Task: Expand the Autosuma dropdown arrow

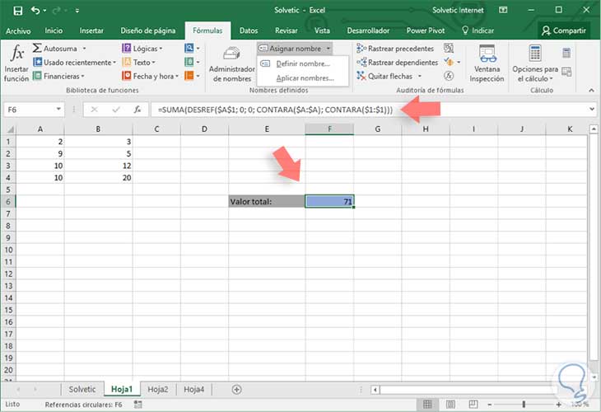Action: (84, 49)
